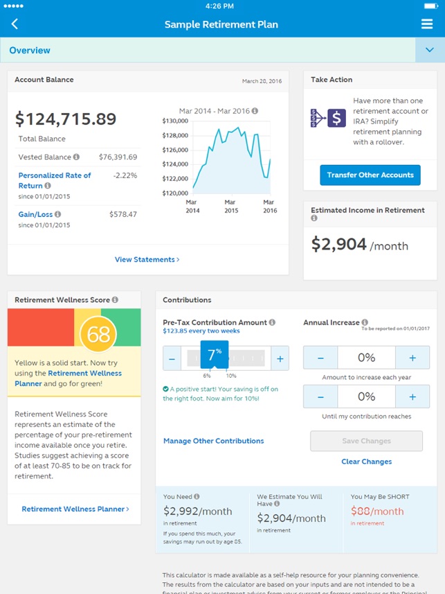
Task: Tap Retirement Wellness Score info icon
Action: [115, 300]
